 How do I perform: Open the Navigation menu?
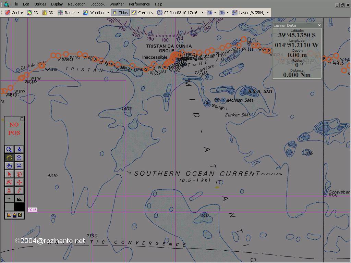pyautogui.click(x=76, y=4)
